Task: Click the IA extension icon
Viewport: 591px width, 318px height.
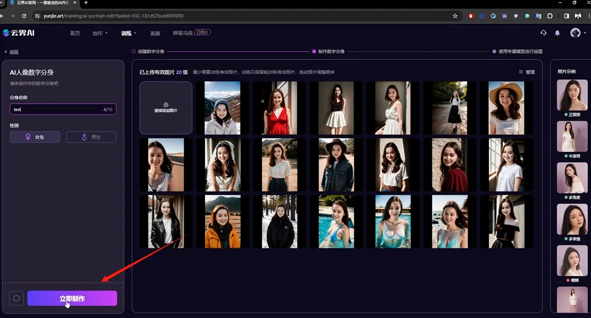Action: [504, 16]
